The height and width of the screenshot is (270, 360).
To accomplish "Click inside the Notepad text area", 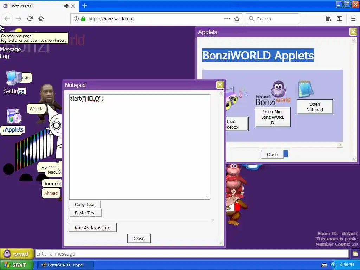I will (x=139, y=147).
